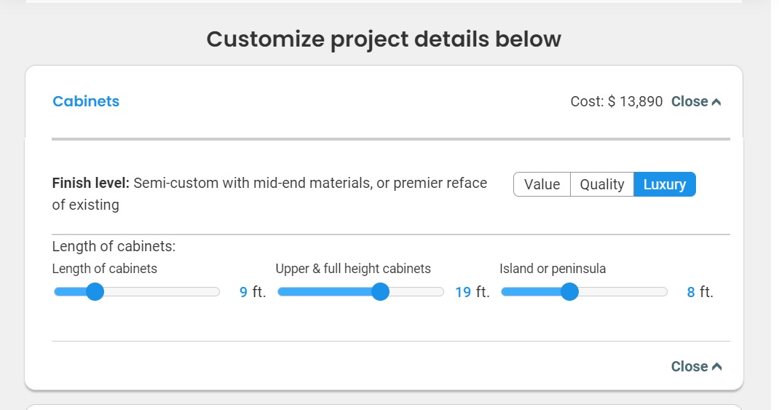Click the up chevron beside the Cost

point(717,103)
